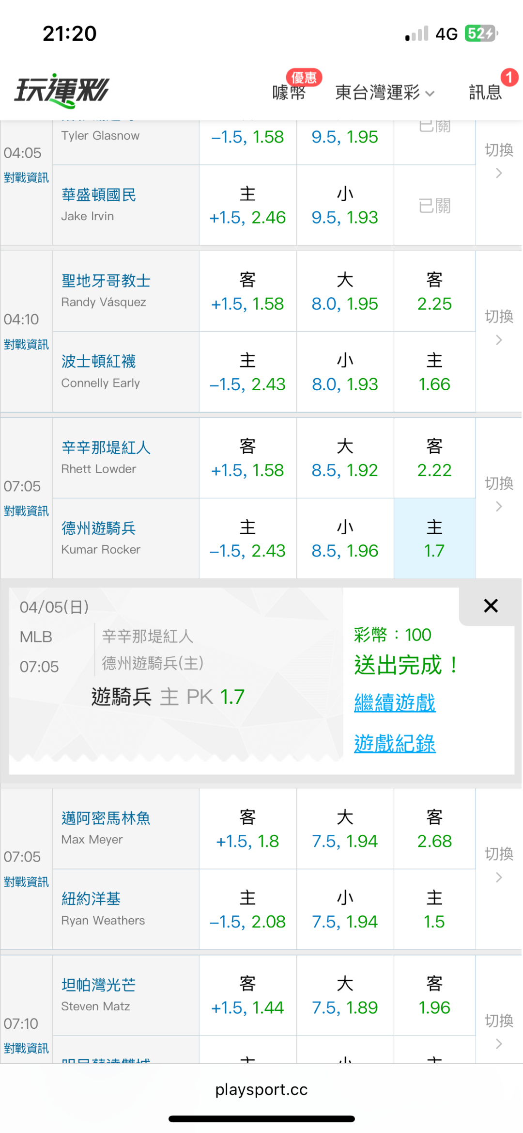Open 遊戲紀錄 link

pyautogui.click(x=395, y=743)
